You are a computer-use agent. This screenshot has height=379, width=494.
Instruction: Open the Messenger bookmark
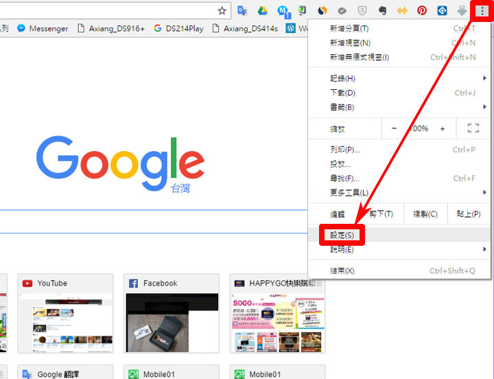tap(43, 29)
